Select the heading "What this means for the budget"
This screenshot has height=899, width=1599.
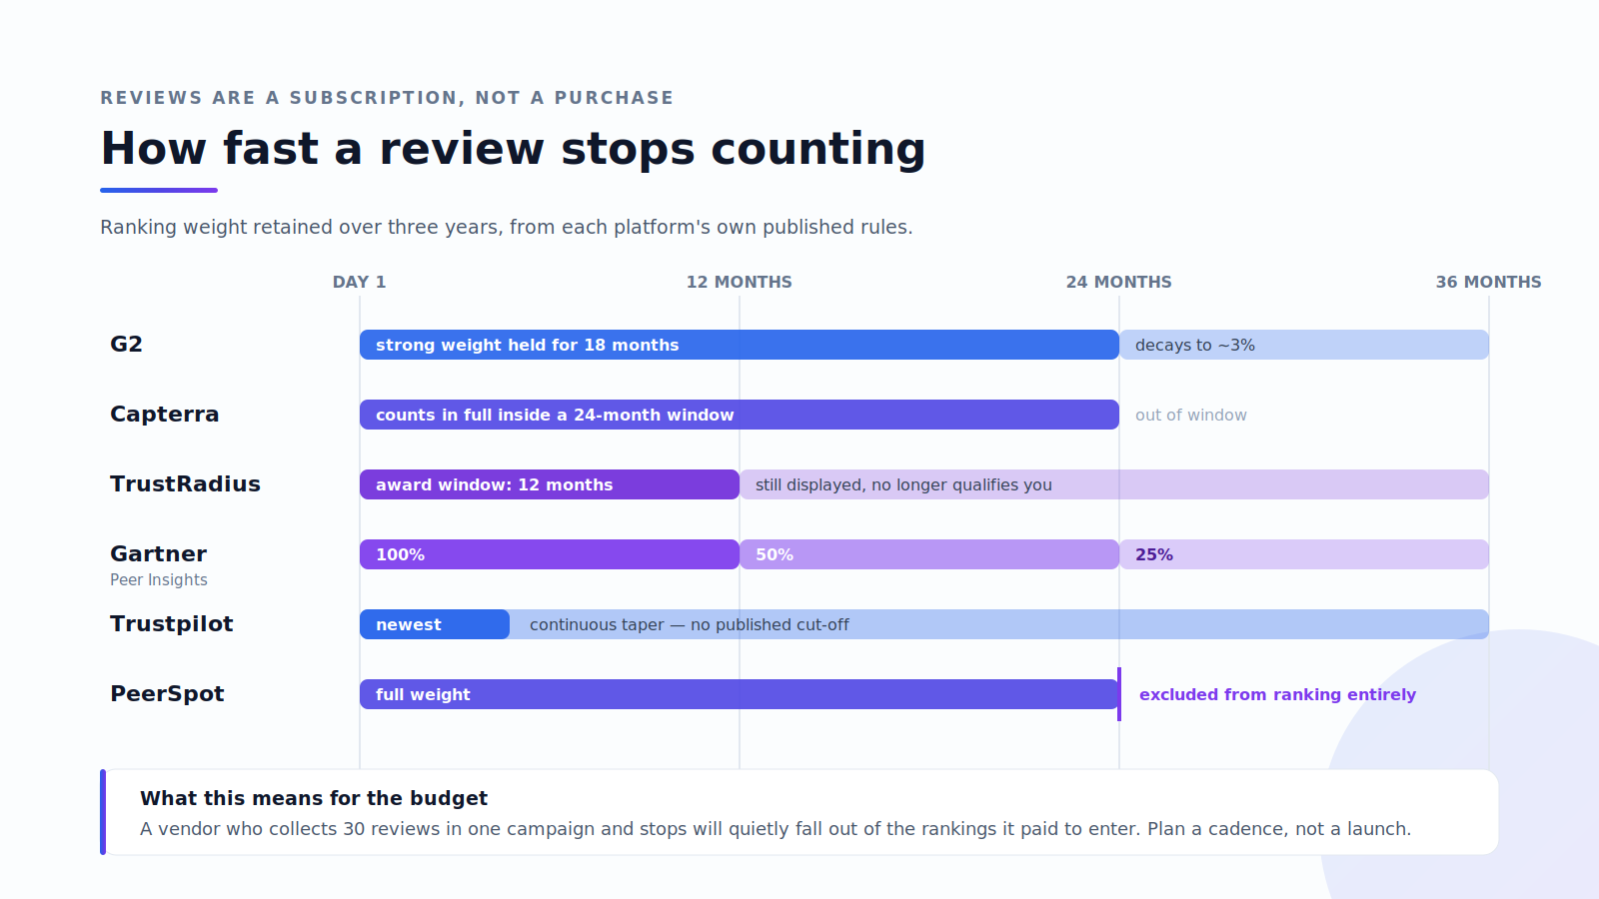pyautogui.click(x=314, y=798)
